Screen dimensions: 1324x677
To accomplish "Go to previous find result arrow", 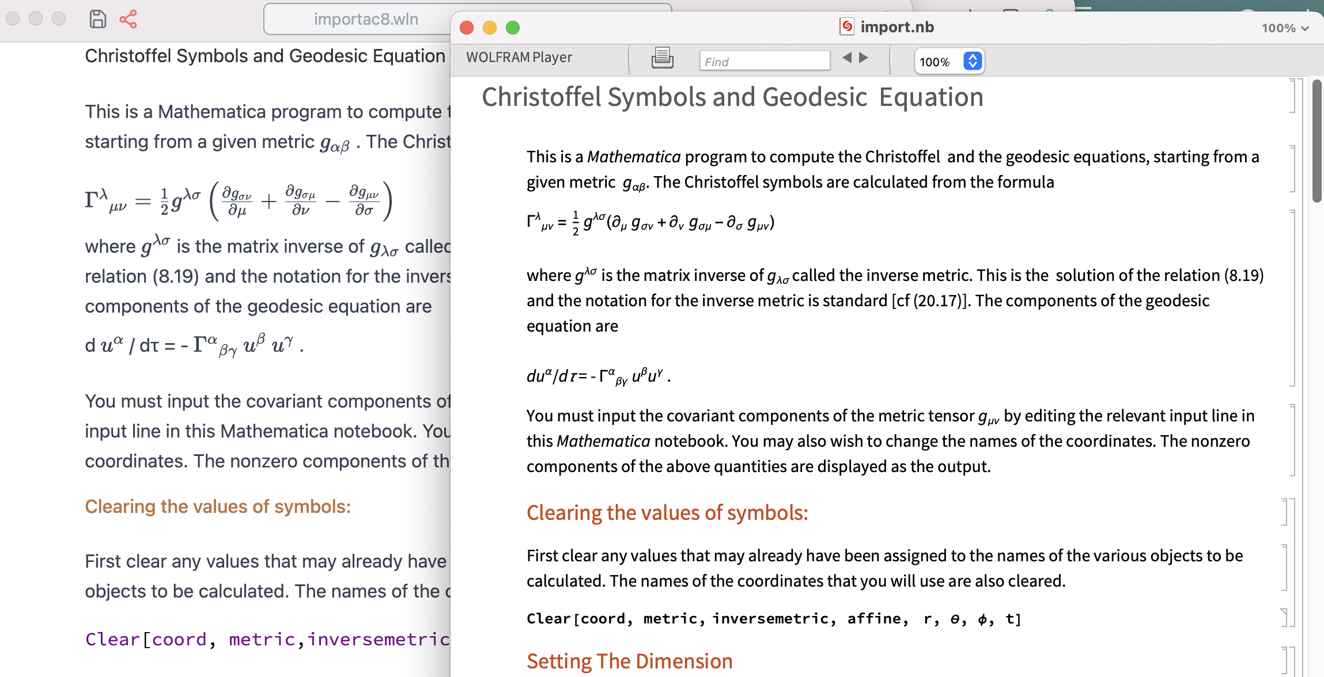I will 846,58.
